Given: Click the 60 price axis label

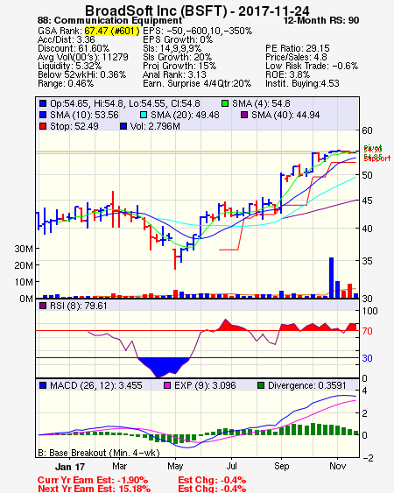Looking at the screenshot, I should [367, 130].
